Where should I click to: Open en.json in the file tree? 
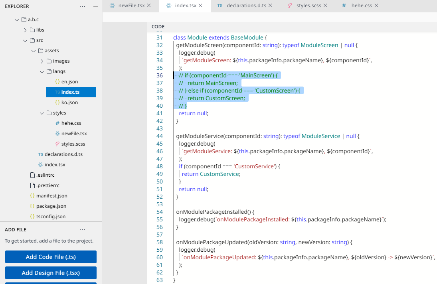coord(70,82)
